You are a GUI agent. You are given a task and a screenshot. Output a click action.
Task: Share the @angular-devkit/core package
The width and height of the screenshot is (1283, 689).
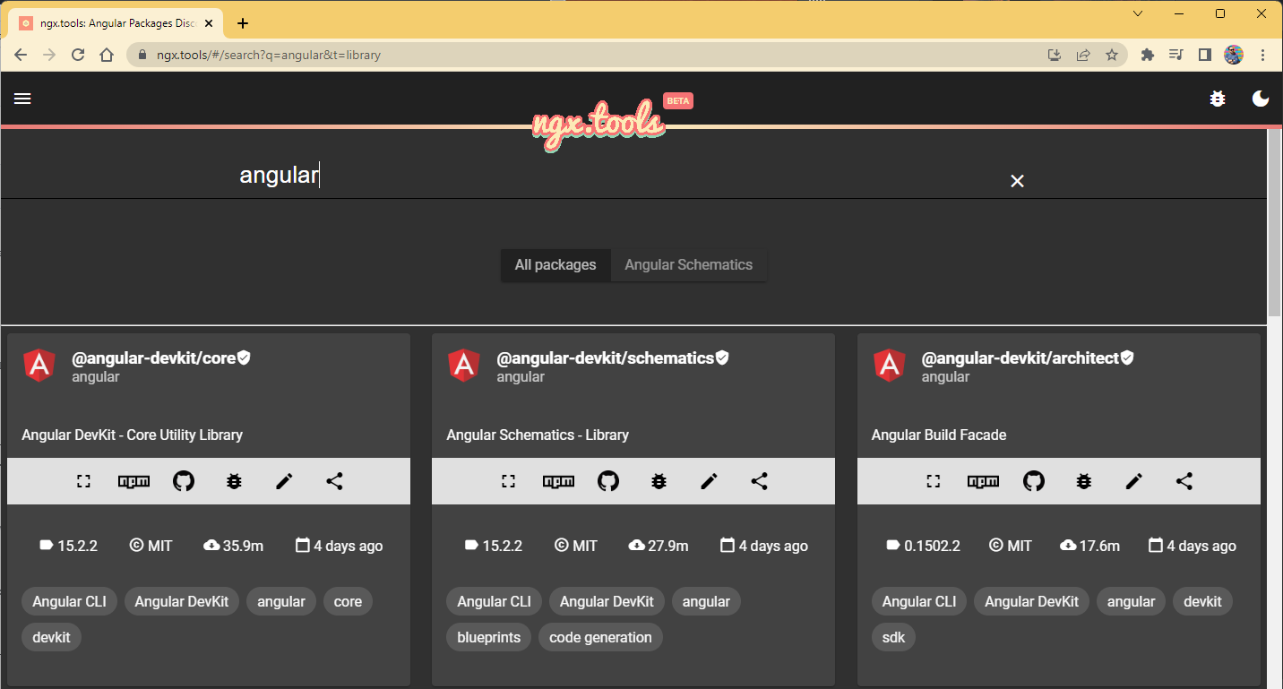pos(334,481)
